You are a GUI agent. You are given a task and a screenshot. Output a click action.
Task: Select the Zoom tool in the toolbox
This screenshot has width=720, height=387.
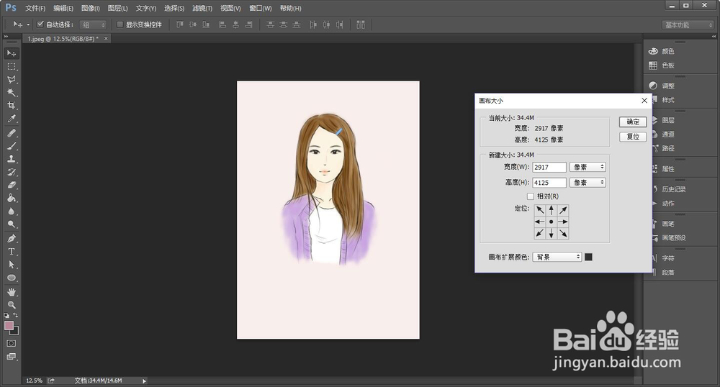[12, 304]
